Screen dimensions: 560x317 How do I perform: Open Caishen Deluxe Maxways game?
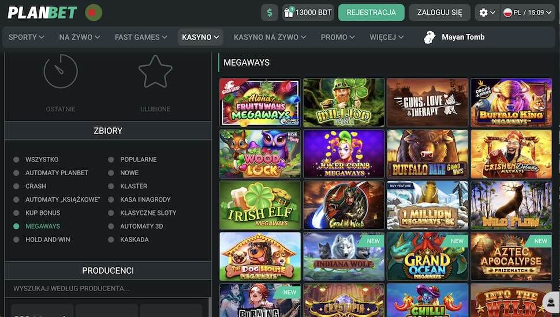coord(511,154)
